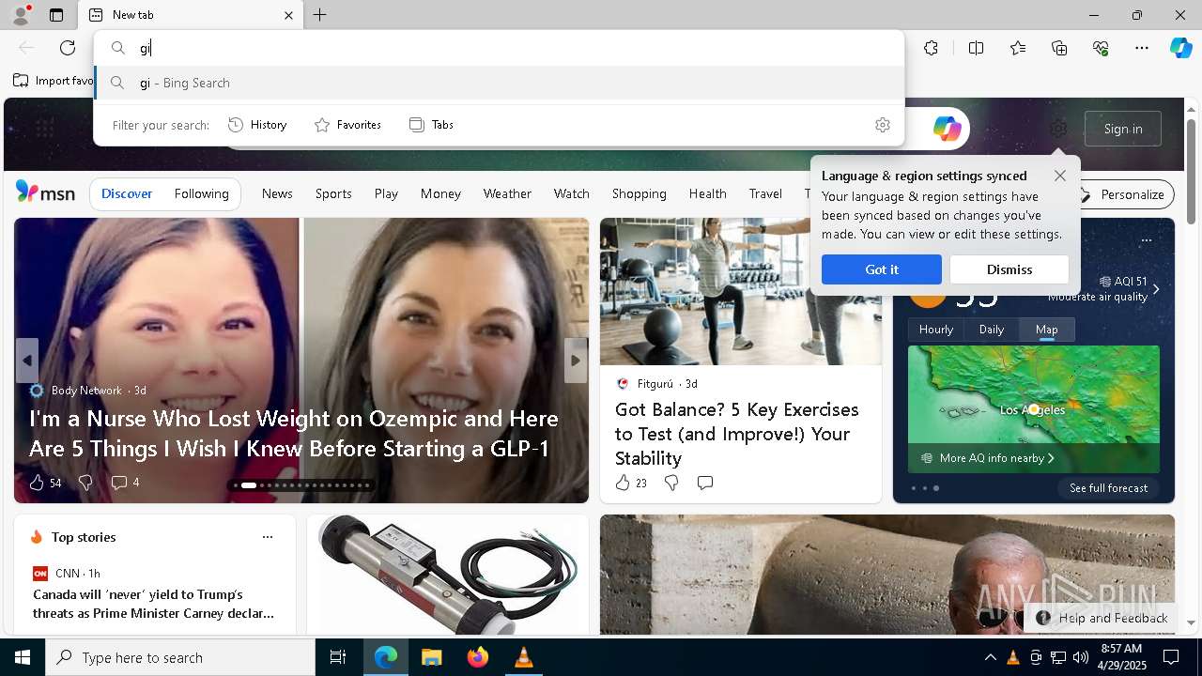The width and height of the screenshot is (1202, 676).
Task: Open the profile icon in title bar
Action: (x=20, y=15)
